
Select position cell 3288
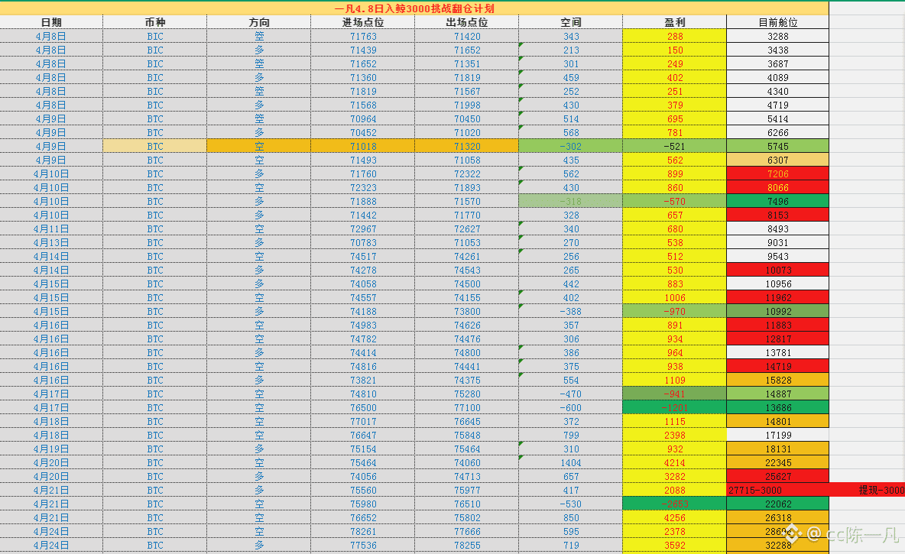[777, 36]
